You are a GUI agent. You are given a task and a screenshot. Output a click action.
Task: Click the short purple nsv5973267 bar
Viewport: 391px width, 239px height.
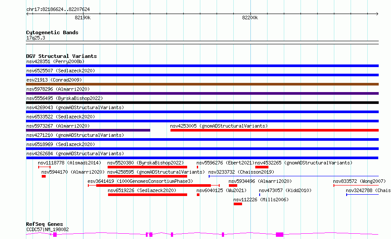coord(88,130)
